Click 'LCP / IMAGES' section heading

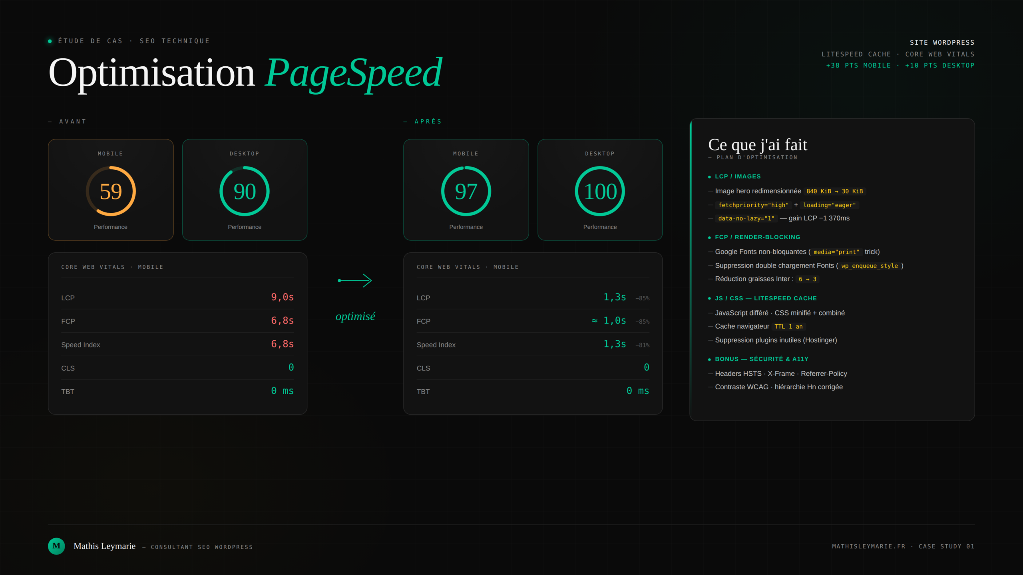tap(738, 176)
